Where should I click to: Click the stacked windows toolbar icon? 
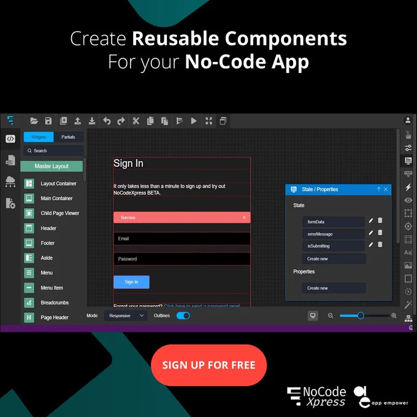[223, 121]
